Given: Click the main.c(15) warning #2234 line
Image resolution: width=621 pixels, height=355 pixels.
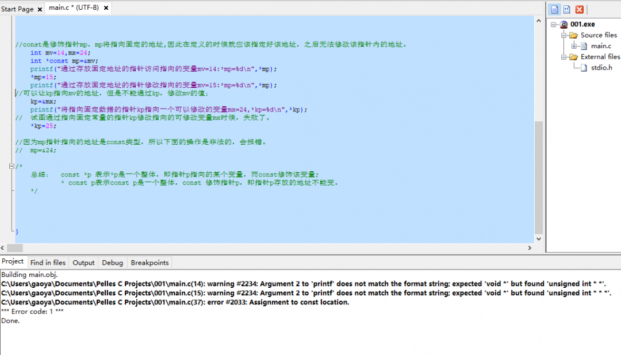Looking at the screenshot, I should coord(306,293).
